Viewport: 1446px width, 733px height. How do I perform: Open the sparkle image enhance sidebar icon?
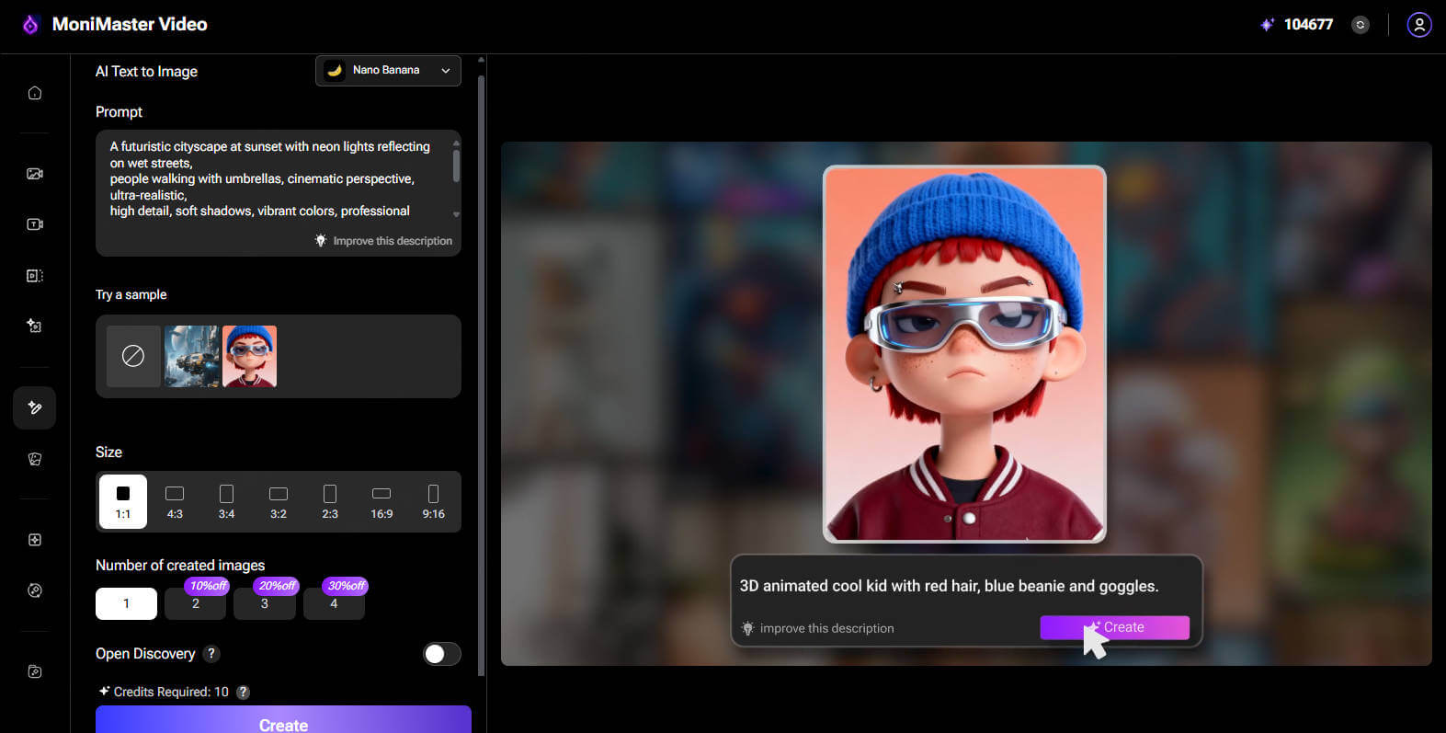click(35, 326)
